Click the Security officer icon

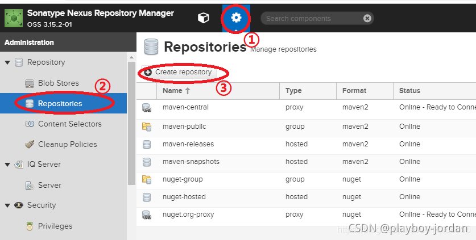(19, 205)
